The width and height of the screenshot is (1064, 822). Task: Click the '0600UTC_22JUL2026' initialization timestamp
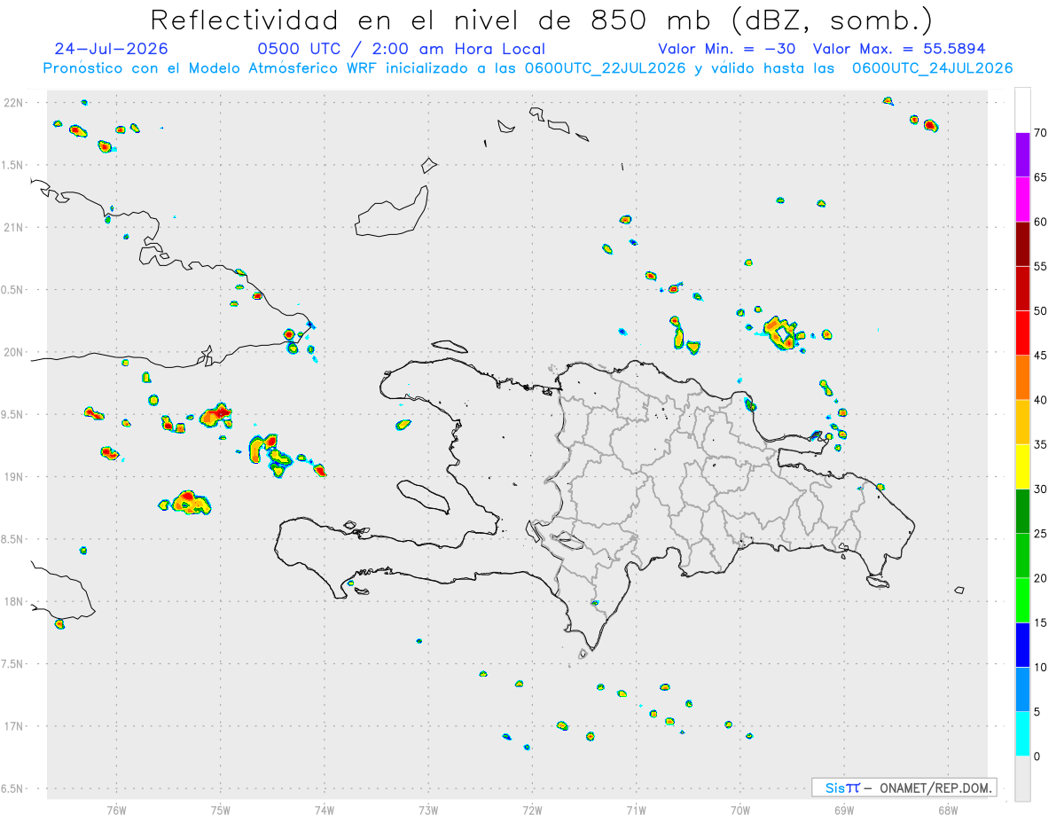pos(604,68)
